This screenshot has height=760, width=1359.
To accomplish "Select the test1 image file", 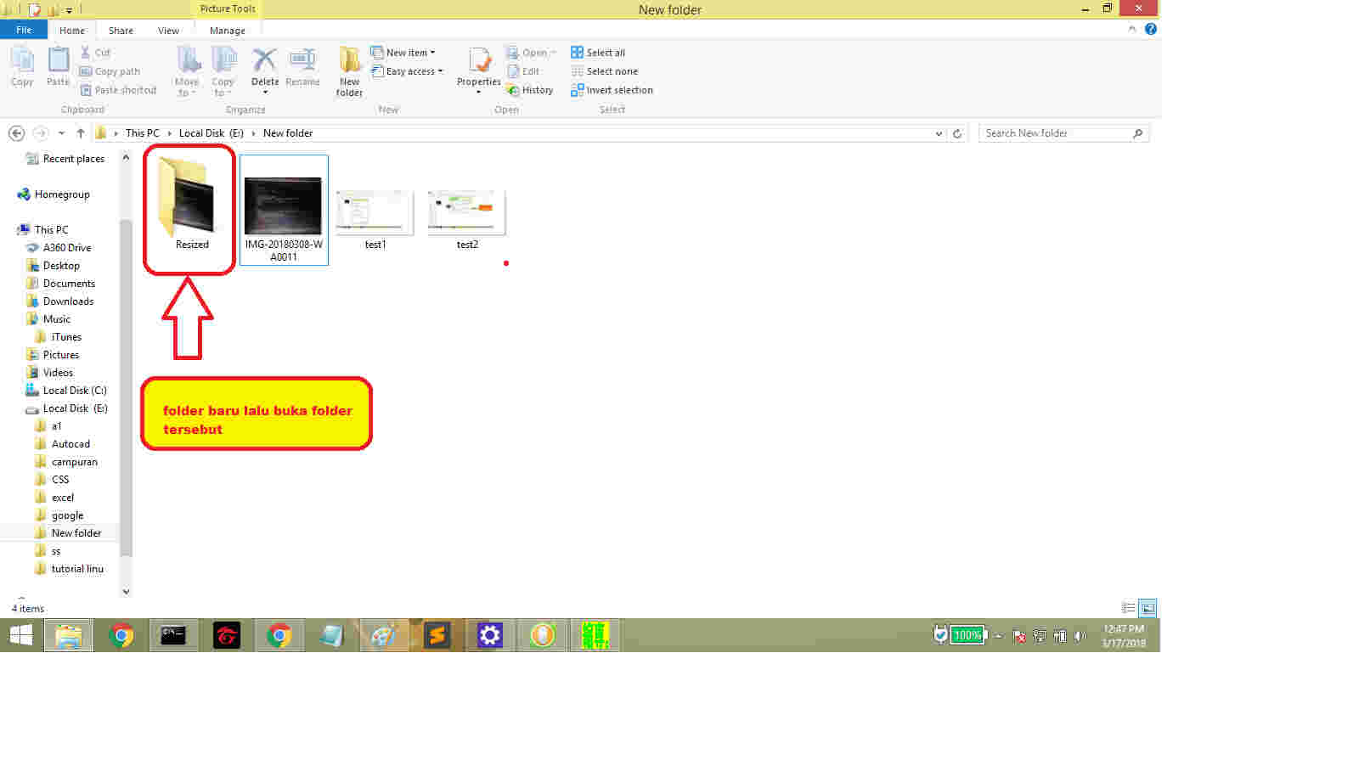I will point(375,219).
